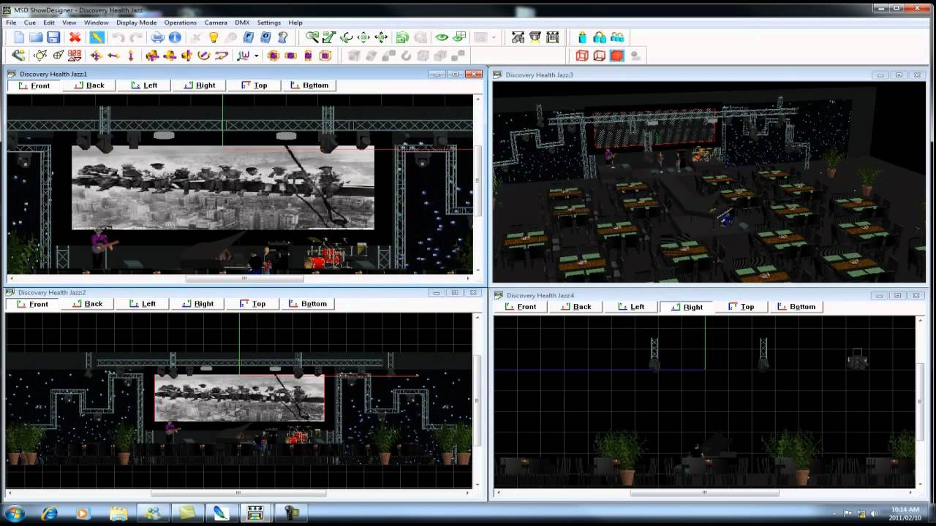Screen dimensions: 936x526
Task: Select the horizontal move arrow tool
Action: click(113, 56)
